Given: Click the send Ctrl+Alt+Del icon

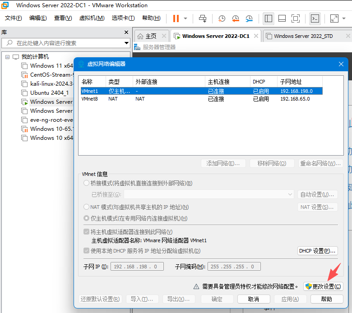Looking at the screenshot, I should coord(203,18).
